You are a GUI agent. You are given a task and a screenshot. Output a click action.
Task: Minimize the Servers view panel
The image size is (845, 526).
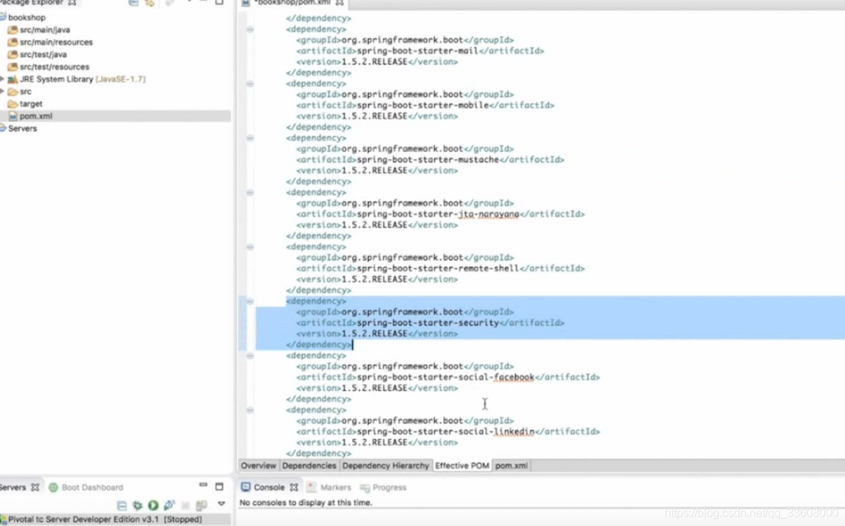tap(203, 485)
